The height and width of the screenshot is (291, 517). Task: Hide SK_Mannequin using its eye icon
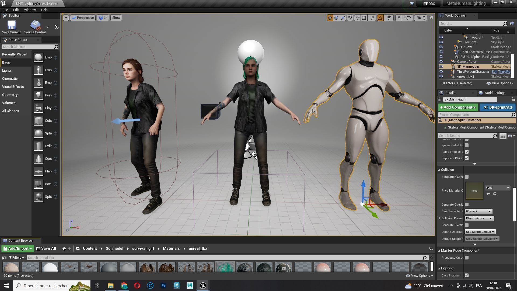coord(441,67)
